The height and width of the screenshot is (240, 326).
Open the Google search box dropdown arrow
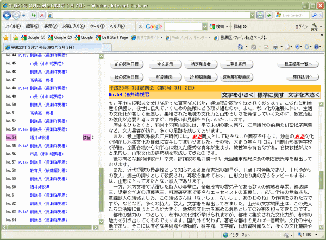pos(205,27)
